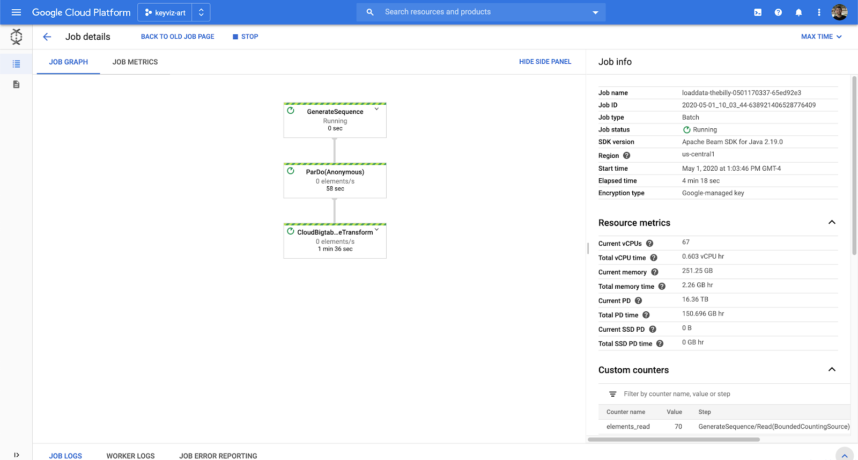Expand the GenerateSequence step node
The width and height of the screenshot is (858, 460).
[376, 109]
